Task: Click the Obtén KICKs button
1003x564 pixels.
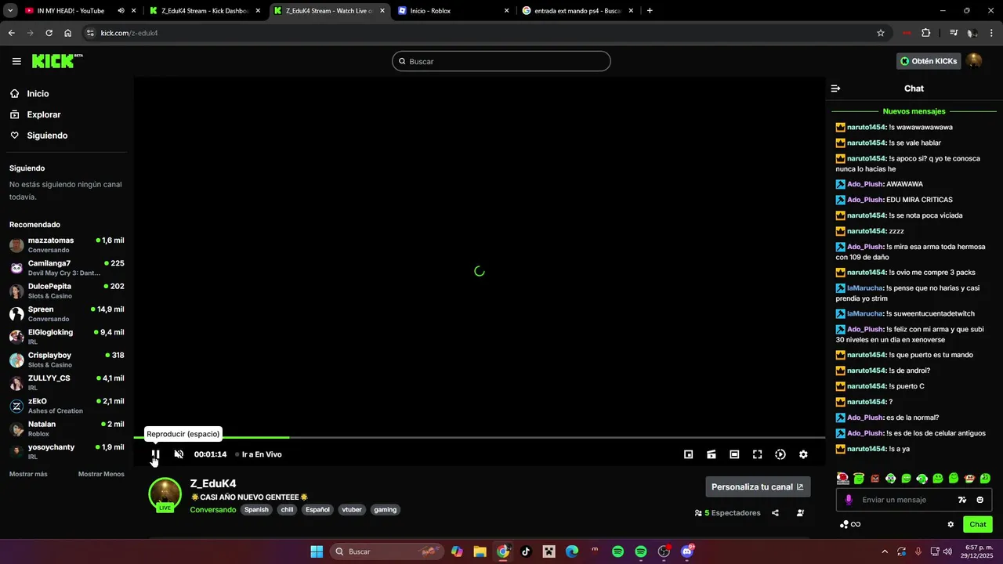Action: [929, 61]
